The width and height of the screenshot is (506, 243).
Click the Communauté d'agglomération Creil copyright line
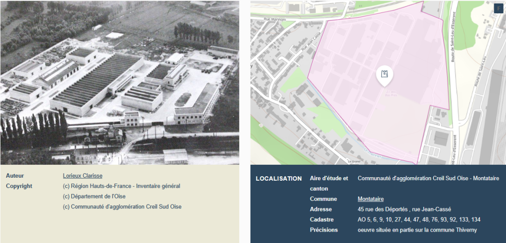pos(122,207)
